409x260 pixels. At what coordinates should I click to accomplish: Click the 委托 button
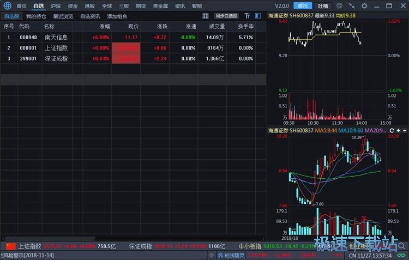click(x=303, y=5)
